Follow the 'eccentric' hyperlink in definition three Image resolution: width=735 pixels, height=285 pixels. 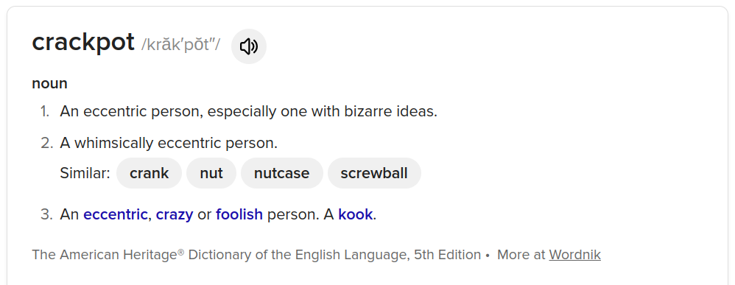point(116,214)
